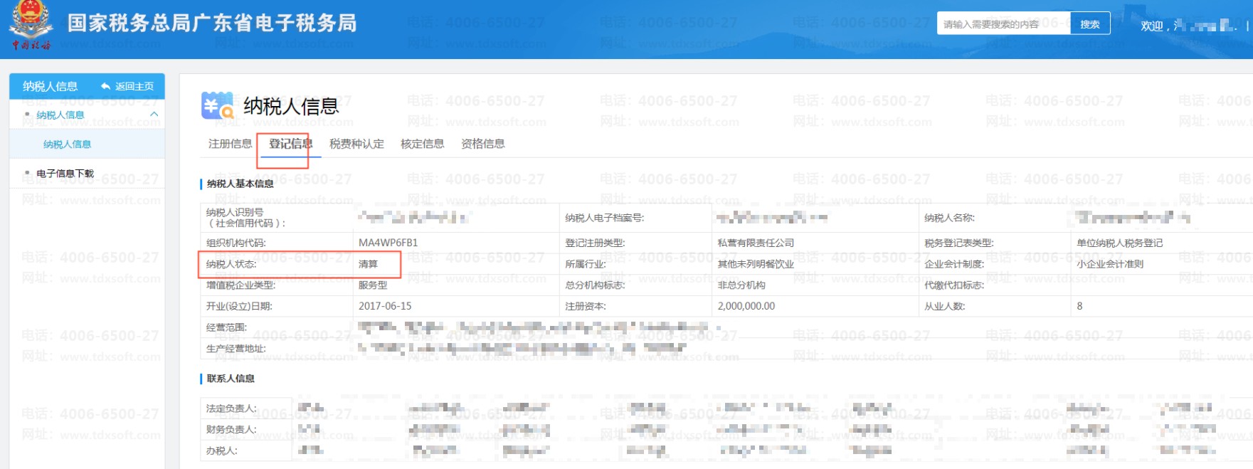Click the 国家税务总局广东省电子税务局 title

coord(212,23)
